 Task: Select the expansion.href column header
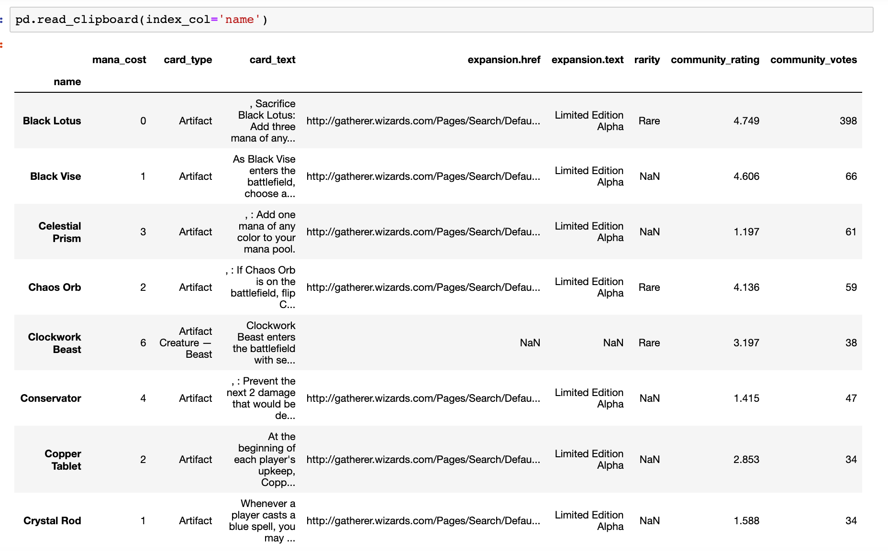coord(504,60)
